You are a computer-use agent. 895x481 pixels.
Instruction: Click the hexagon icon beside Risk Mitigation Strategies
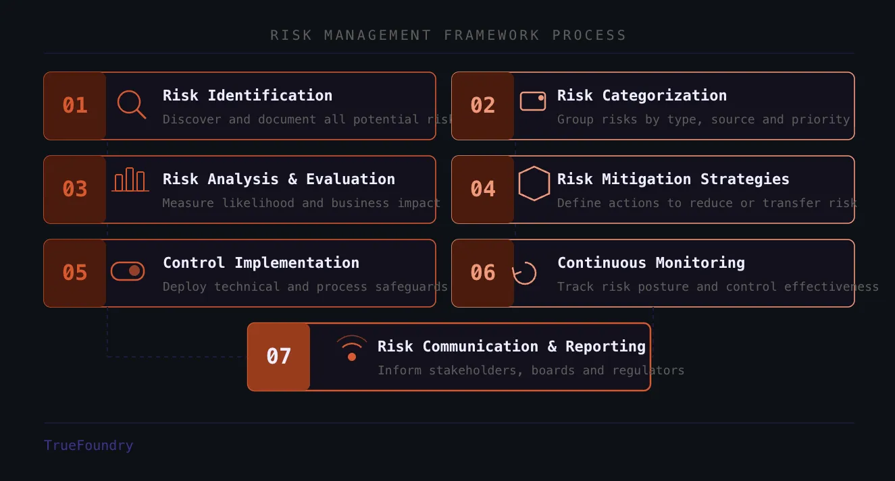pos(534,183)
